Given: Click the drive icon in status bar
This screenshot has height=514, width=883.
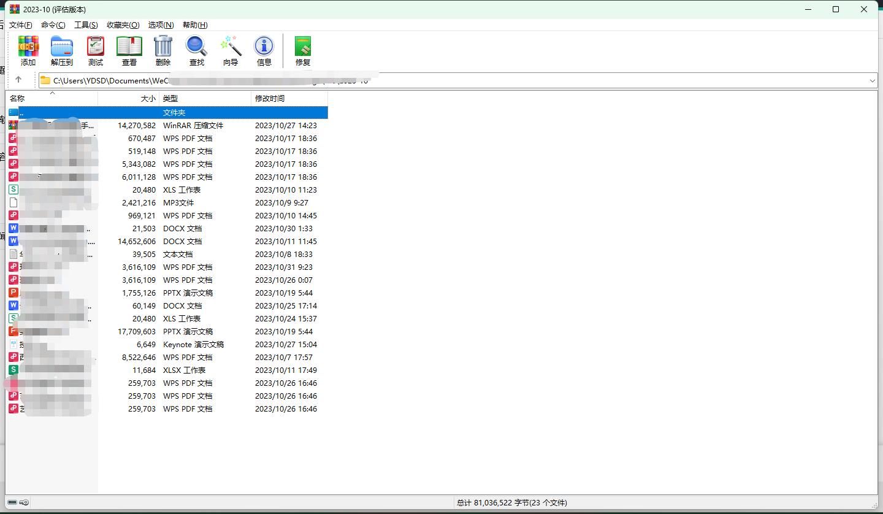Looking at the screenshot, I should [12, 502].
